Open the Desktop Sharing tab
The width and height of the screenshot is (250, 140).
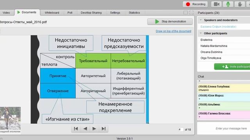point(91,13)
